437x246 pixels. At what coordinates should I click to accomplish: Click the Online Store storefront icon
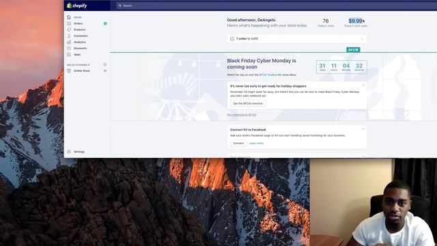tap(69, 70)
